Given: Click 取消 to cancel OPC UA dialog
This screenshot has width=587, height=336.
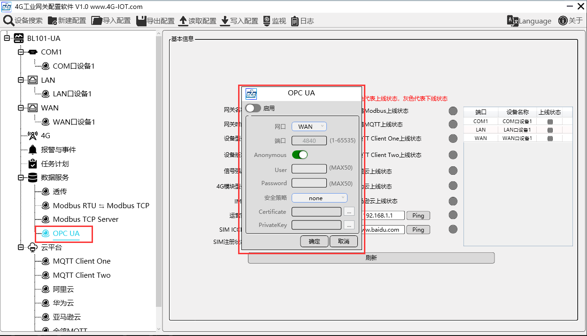Looking at the screenshot, I should pyautogui.click(x=344, y=242).
